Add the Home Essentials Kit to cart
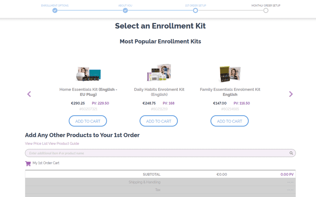 (x=88, y=121)
